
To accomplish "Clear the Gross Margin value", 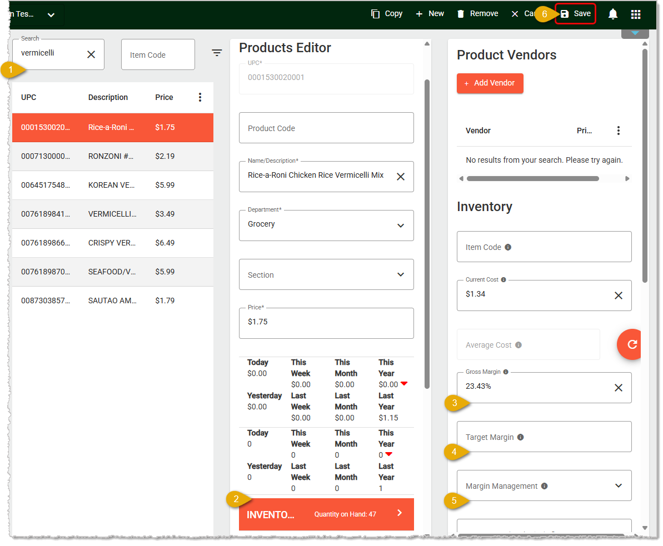I will coord(618,388).
